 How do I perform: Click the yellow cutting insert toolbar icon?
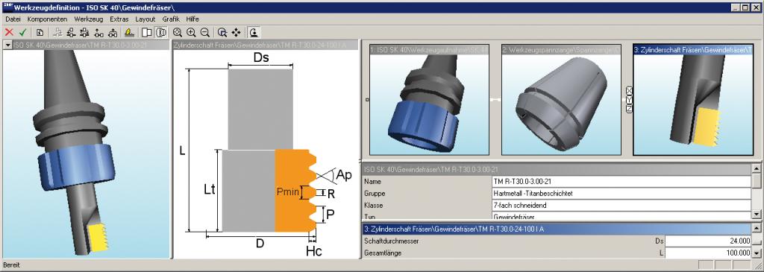129,32
